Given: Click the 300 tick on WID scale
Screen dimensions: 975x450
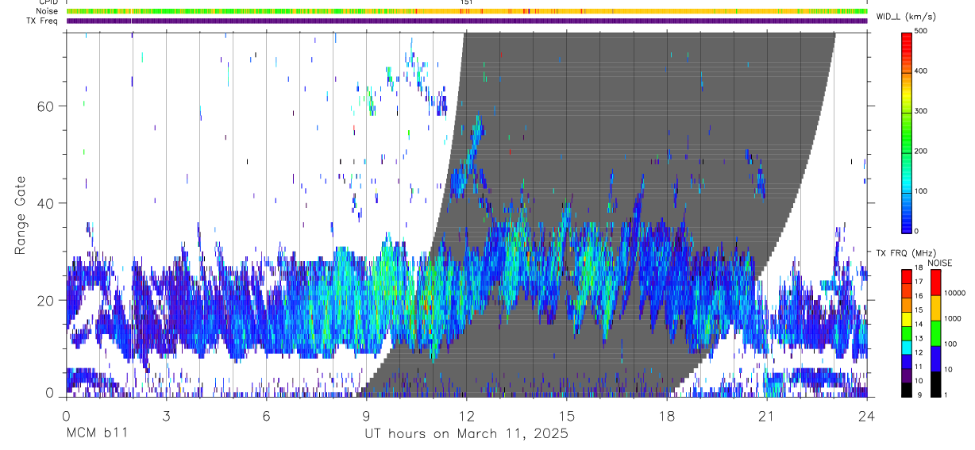Looking at the screenshot, I should [x=920, y=111].
